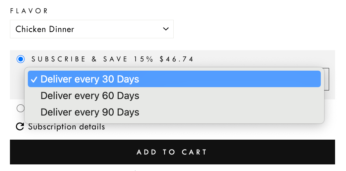
Task: Open the Subscription details link
Action: [x=66, y=127]
